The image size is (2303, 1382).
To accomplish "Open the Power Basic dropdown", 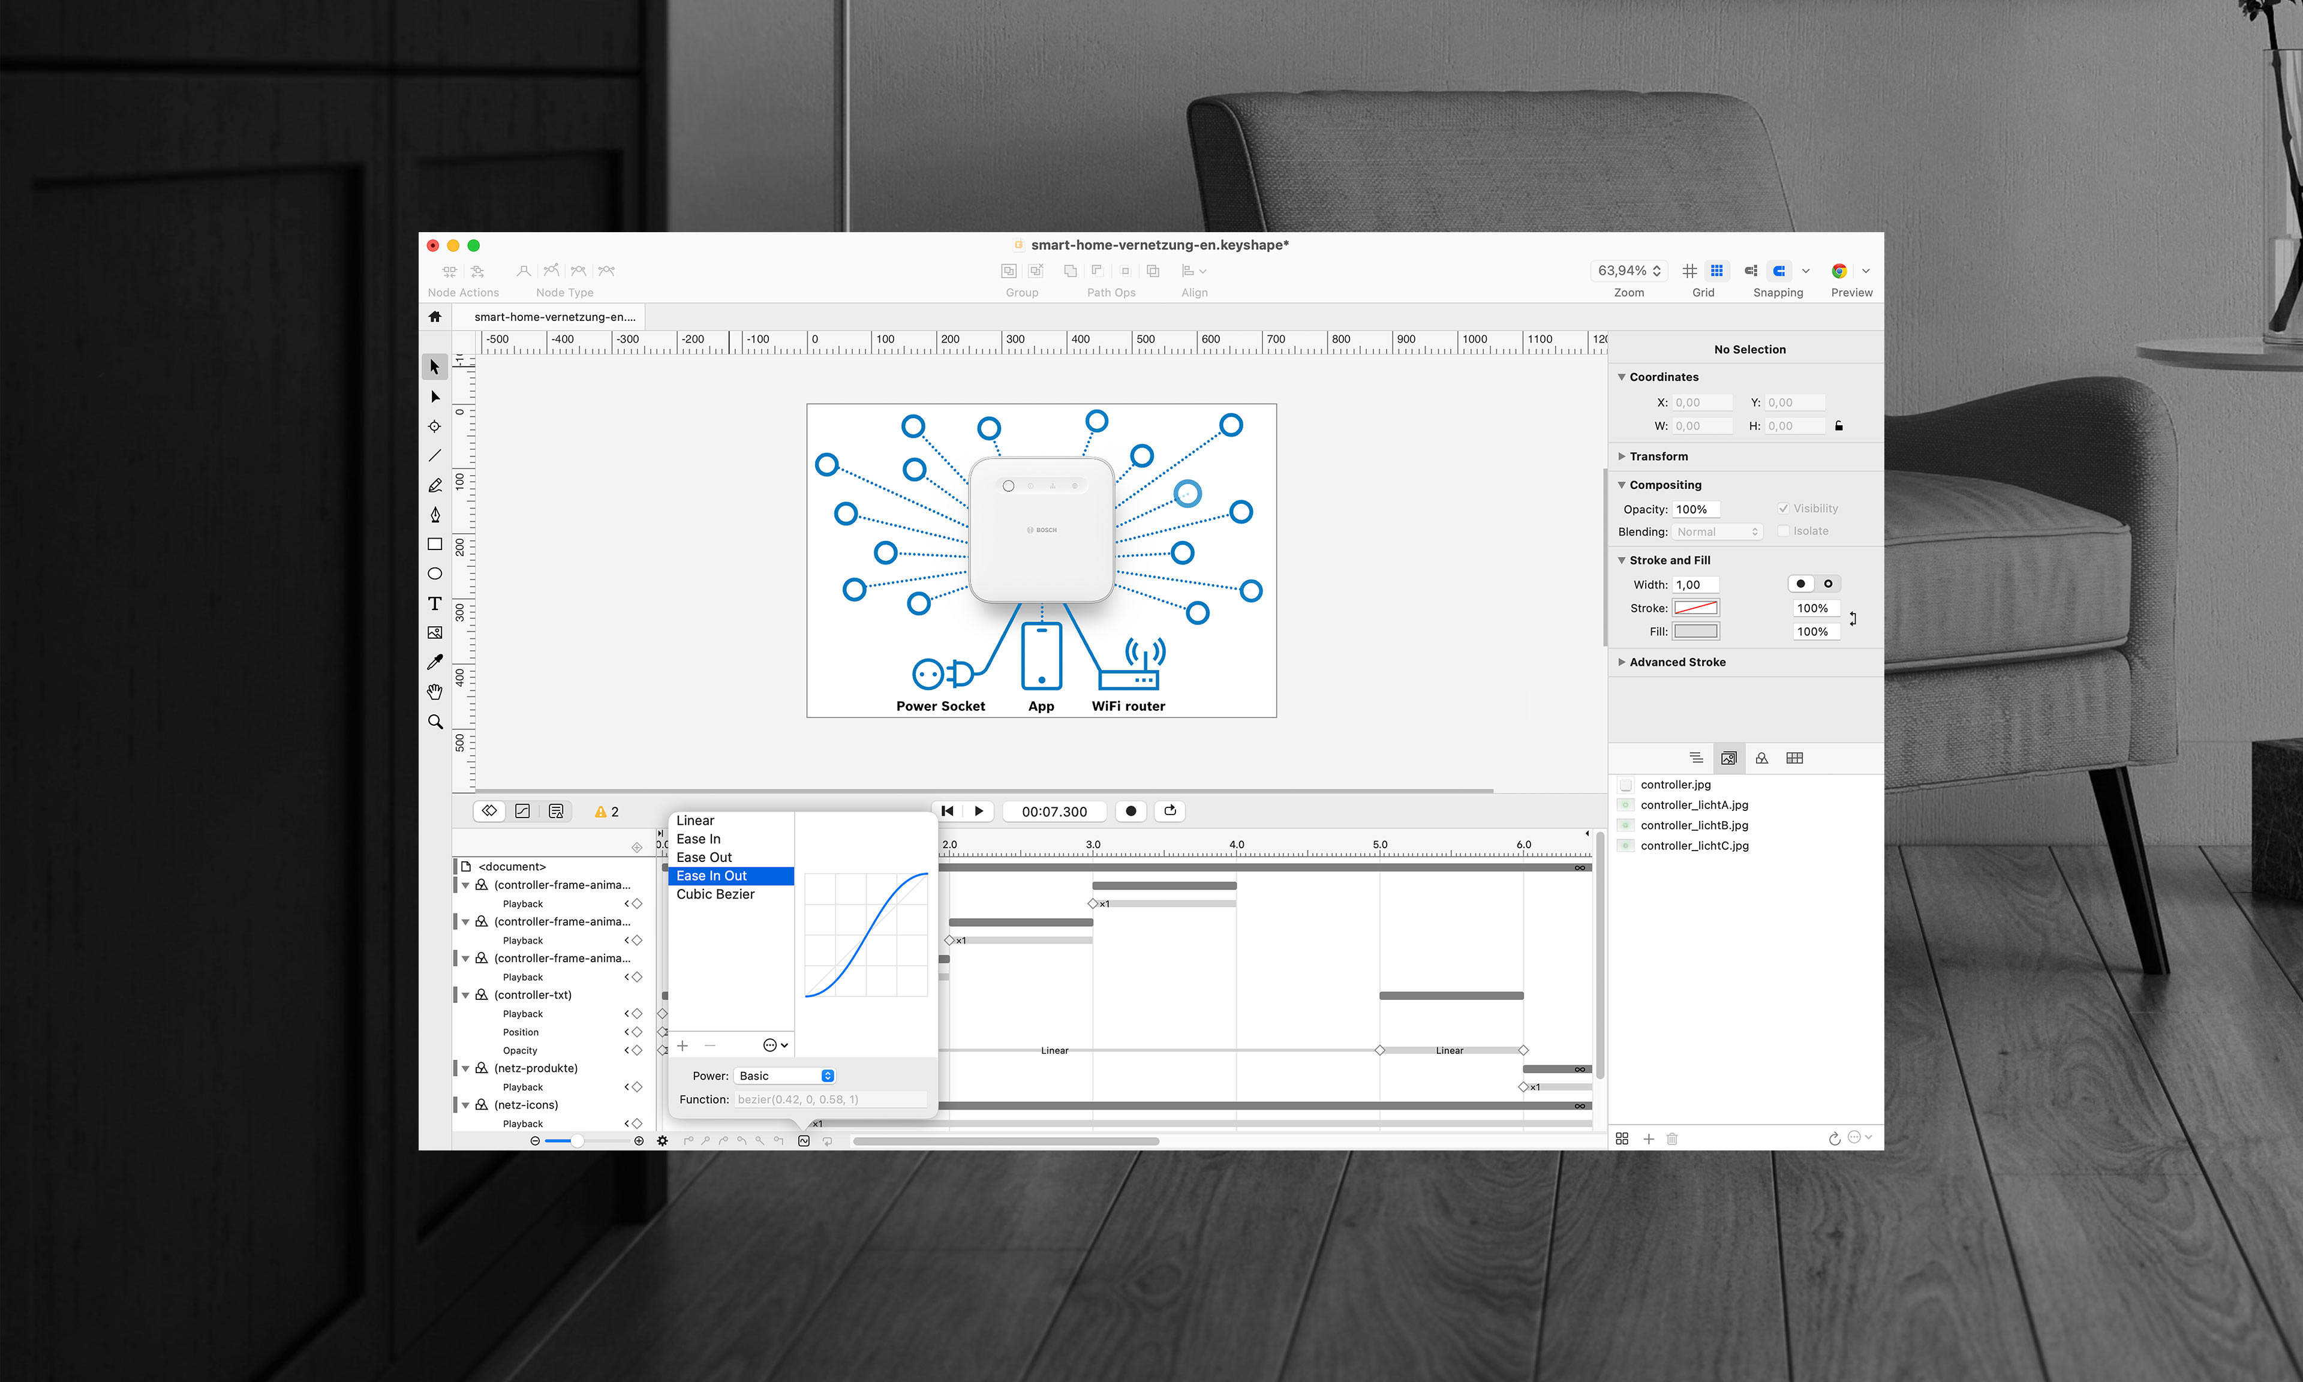I will (x=784, y=1075).
